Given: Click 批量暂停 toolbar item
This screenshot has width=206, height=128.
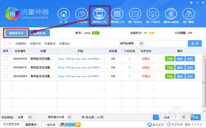Looking at the screenshot, I should point(50,43).
